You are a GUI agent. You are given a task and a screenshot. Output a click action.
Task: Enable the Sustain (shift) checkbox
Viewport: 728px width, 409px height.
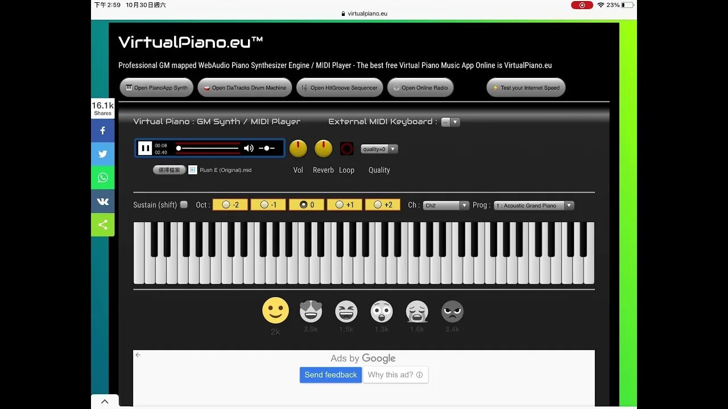point(184,204)
